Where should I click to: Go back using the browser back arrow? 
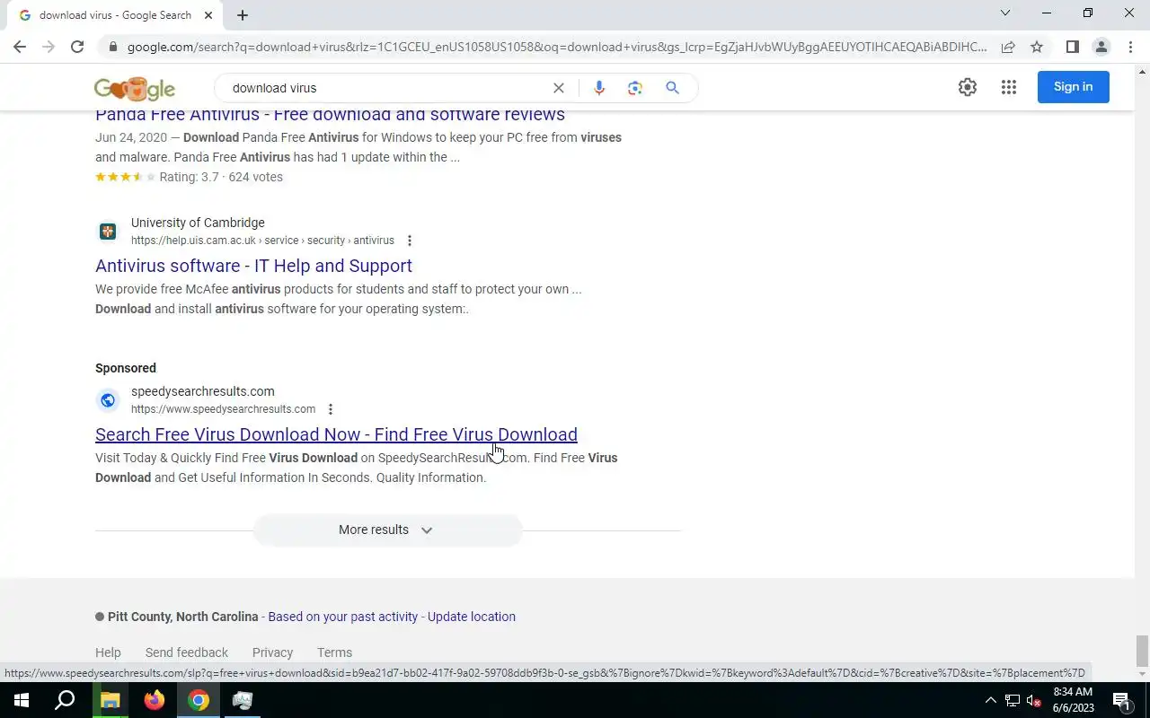(20, 47)
